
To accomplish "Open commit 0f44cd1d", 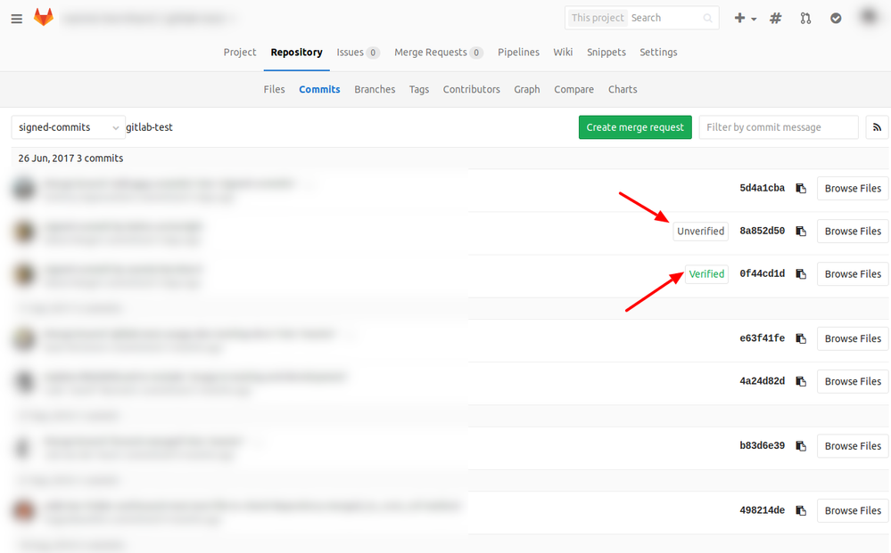I will tap(762, 274).
